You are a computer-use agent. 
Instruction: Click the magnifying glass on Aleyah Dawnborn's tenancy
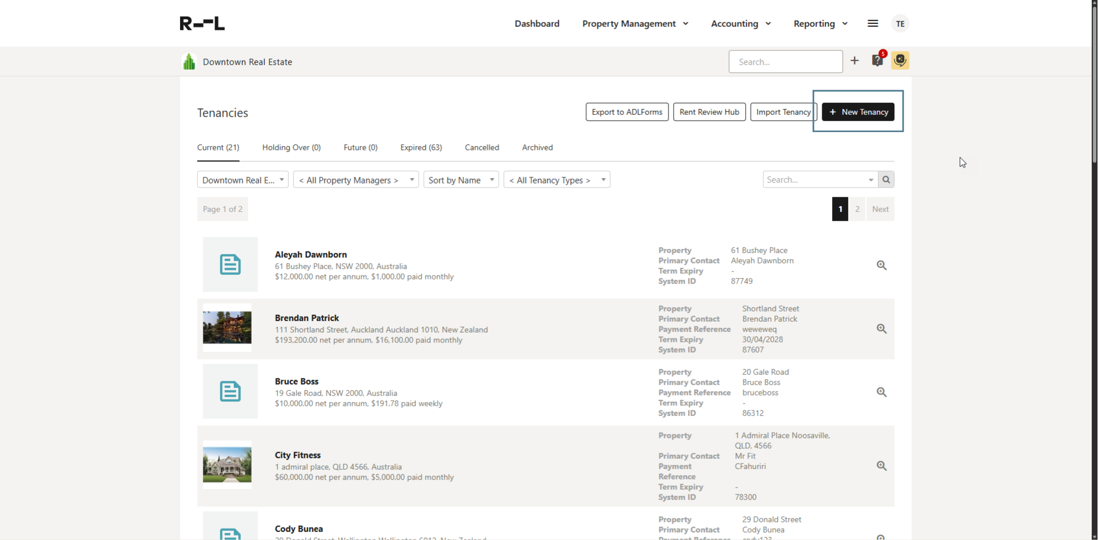(x=881, y=265)
